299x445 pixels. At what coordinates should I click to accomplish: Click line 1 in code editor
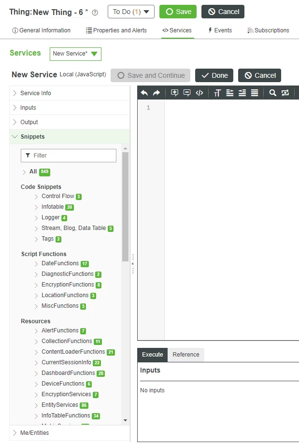[x=231, y=108]
